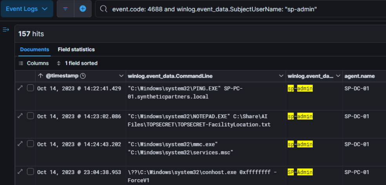Click the 157 hits count
Image resolution: width=386 pixels, height=185 pixels.
pyautogui.click(x=31, y=34)
